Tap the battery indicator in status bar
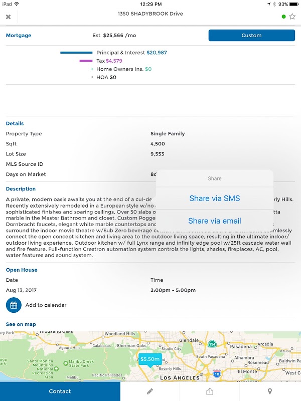 293,4
